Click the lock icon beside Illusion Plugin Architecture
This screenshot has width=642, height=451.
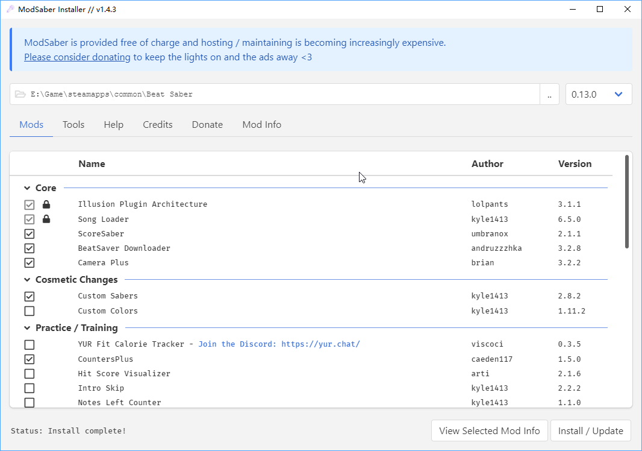[x=46, y=205]
